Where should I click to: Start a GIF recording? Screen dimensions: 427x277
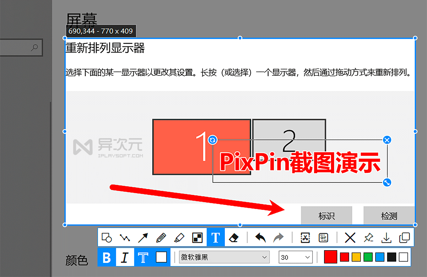323,238
